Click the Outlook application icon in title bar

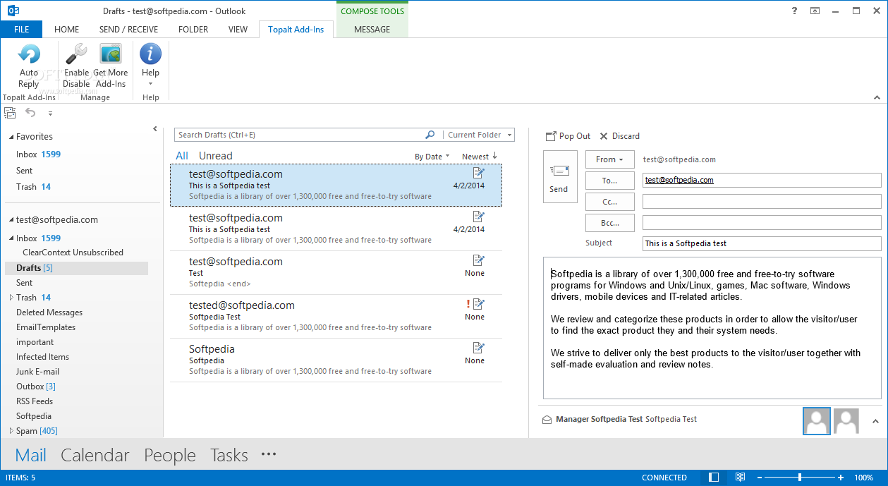[13, 11]
